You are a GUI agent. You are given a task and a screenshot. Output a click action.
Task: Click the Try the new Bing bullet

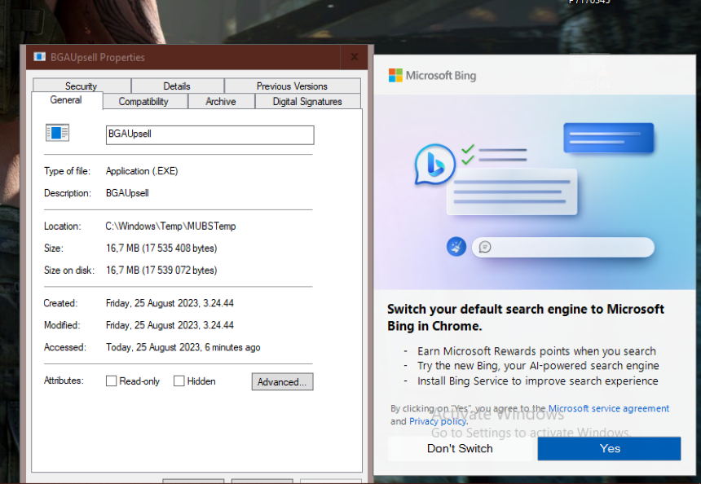click(538, 366)
